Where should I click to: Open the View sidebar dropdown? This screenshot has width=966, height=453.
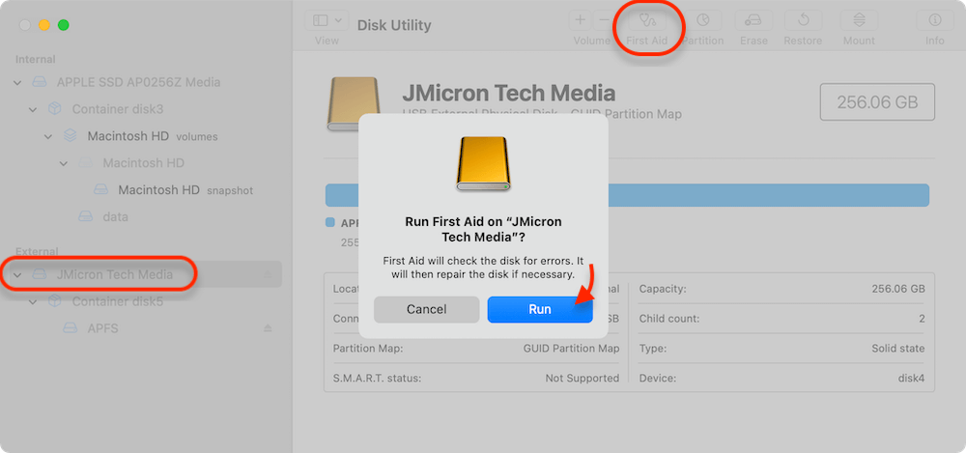327,20
